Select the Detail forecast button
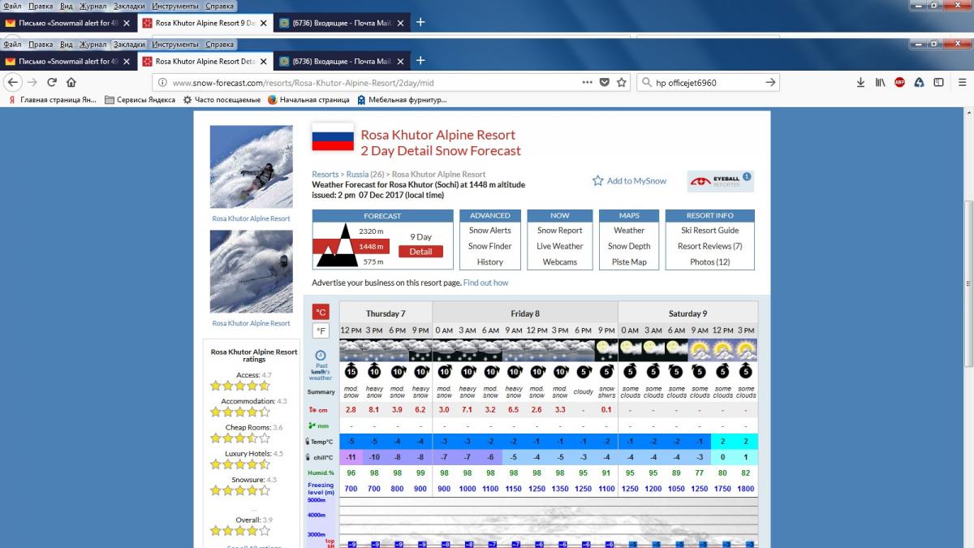 pos(420,252)
